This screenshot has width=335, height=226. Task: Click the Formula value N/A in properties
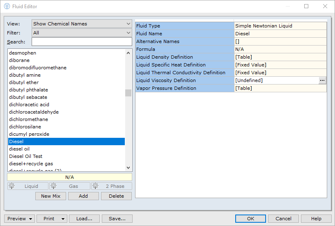pyautogui.click(x=280, y=49)
